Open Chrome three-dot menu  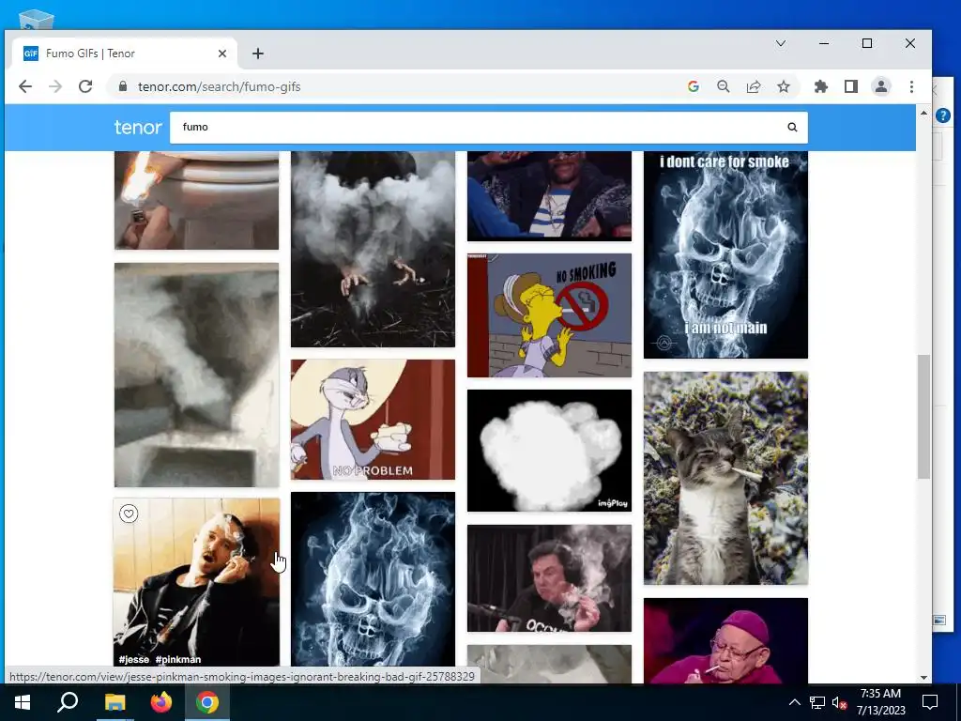click(911, 86)
